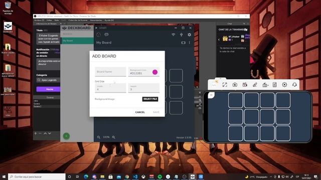Click the Wi-Fi connection icon in Deckboard
Viewport: 321px width, 180px height.
pyautogui.click(x=174, y=34)
